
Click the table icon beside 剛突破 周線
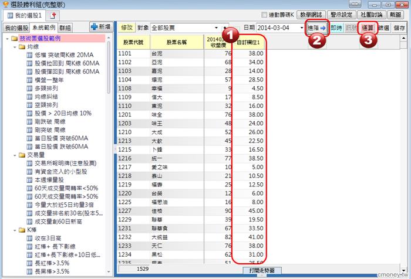pos(29,130)
